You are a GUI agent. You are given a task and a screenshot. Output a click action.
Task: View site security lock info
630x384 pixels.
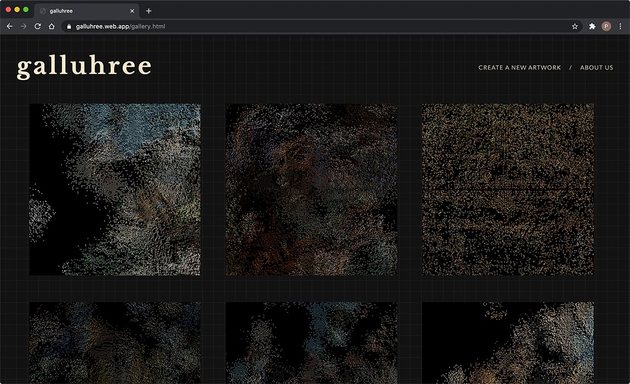(x=69, y=26)
